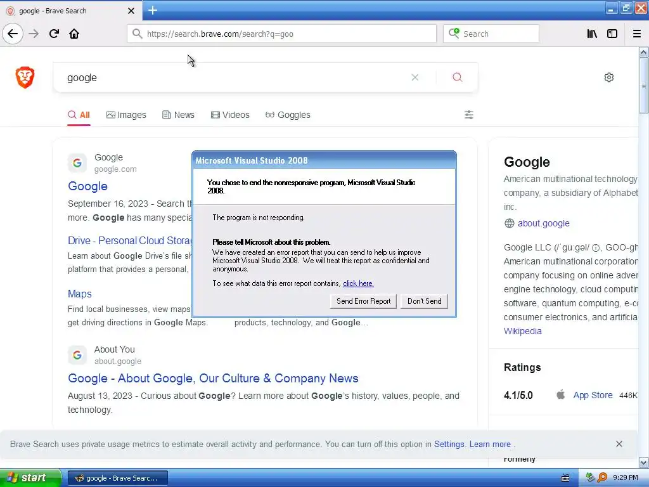This screenshot has width=649, height=487.
Task: Submit search with the magnifier icon
Action: (457, 77)
